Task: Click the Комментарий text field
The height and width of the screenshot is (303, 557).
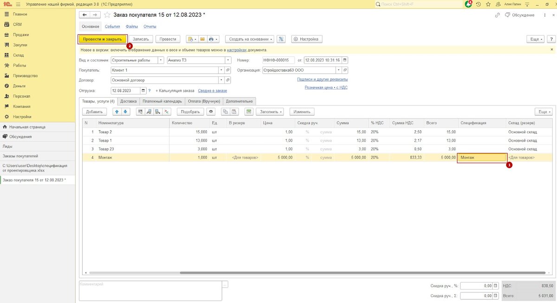Action: (x=151, y=290)
